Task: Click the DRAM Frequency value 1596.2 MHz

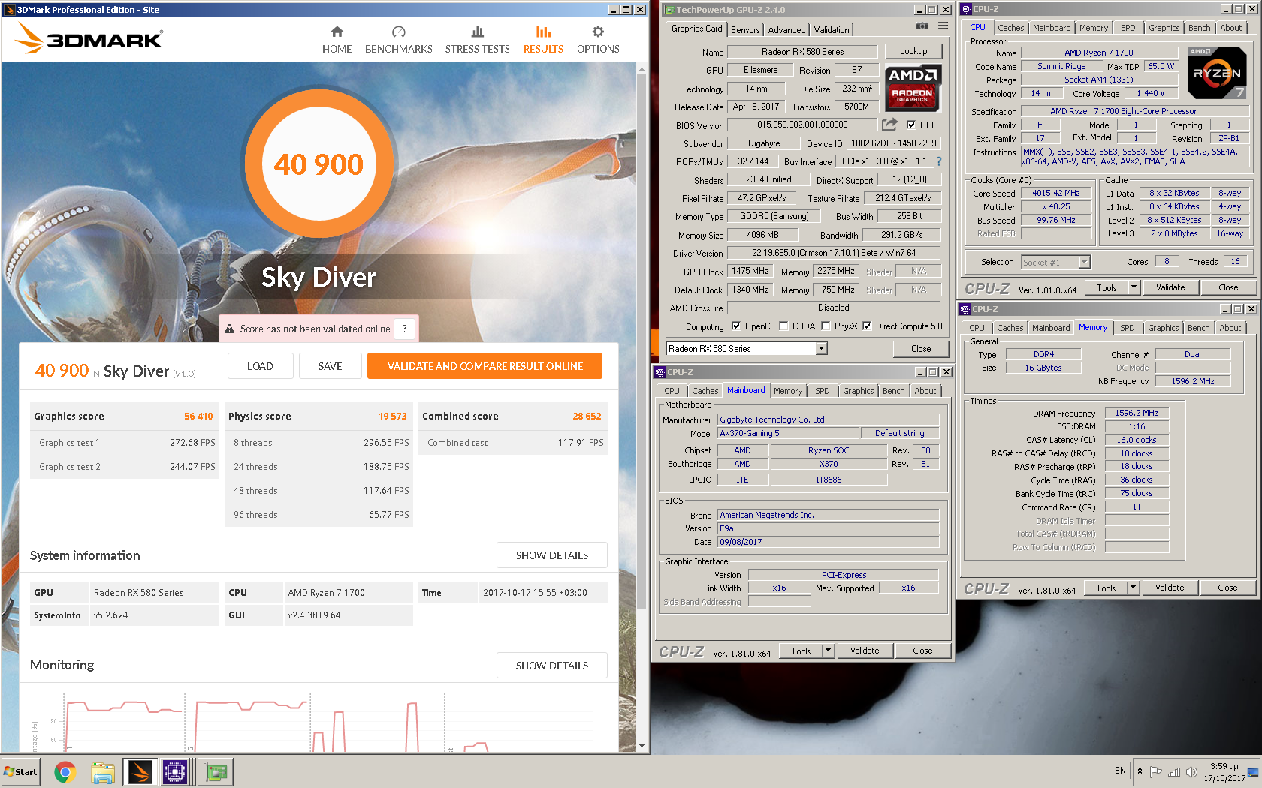Action: (1136, 413)
